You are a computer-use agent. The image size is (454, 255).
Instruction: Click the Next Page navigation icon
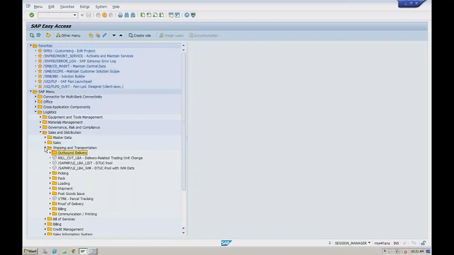(x=155, y=15)
